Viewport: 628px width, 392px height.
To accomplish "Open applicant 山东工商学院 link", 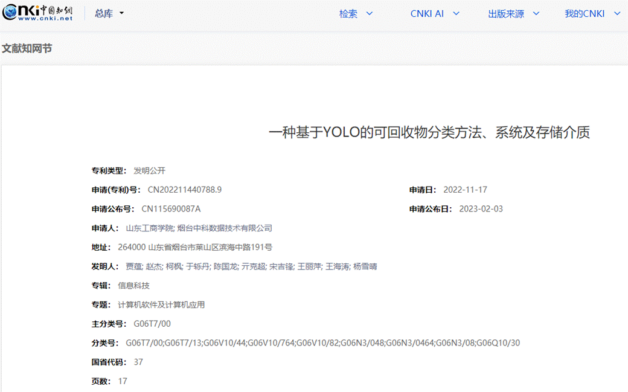I will [x=149, y=228].
